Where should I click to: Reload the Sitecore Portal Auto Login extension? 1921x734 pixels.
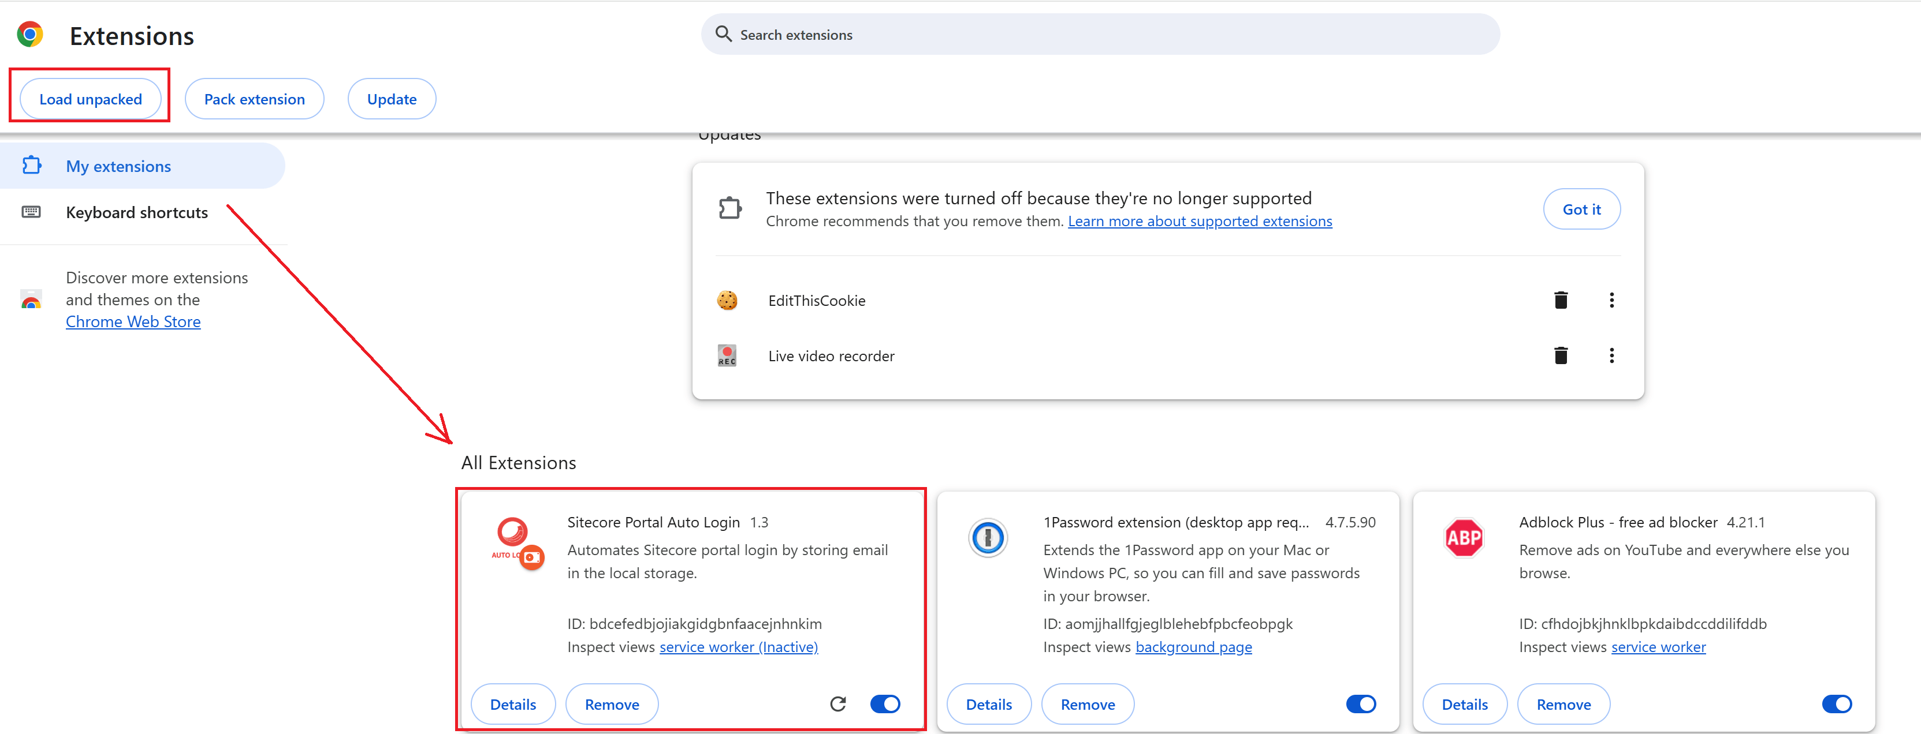click(x=837, y=703)
